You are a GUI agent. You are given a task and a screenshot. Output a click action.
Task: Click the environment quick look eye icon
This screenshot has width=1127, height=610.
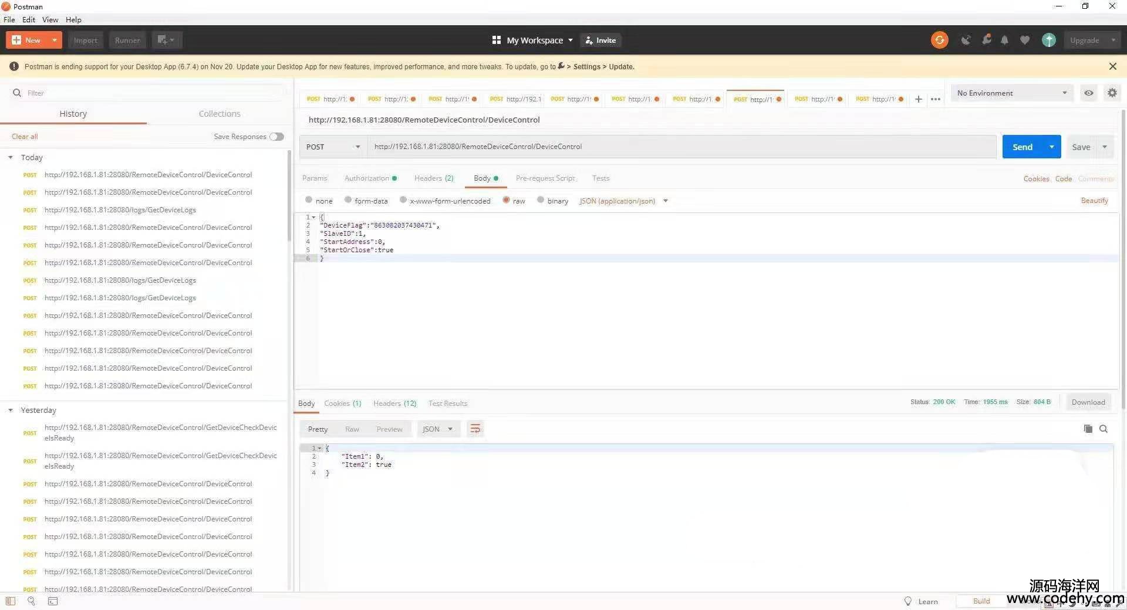click(x=1089, y=93)
